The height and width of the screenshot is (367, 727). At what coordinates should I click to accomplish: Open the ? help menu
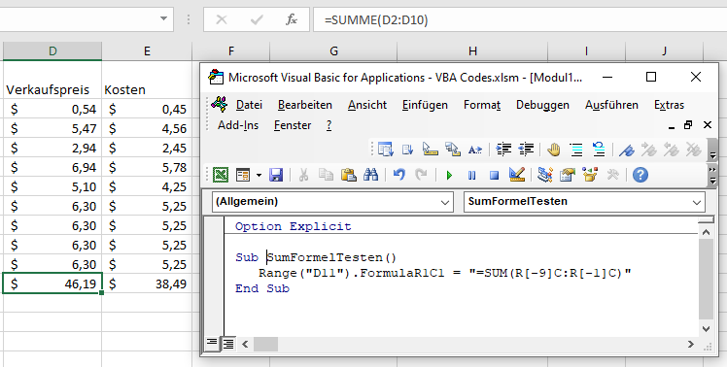click(x=329, y=125)
